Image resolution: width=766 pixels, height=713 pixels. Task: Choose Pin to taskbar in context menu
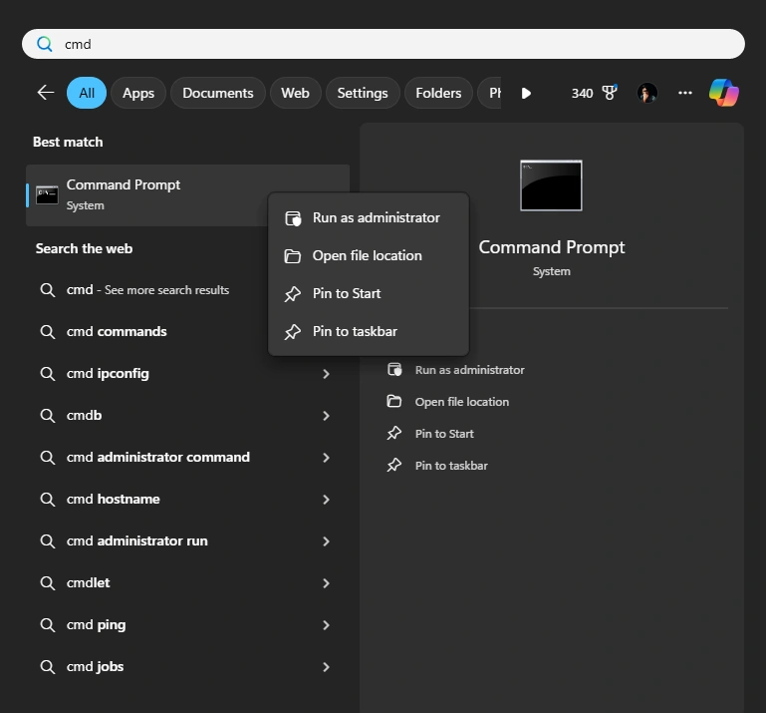point(369,331)
